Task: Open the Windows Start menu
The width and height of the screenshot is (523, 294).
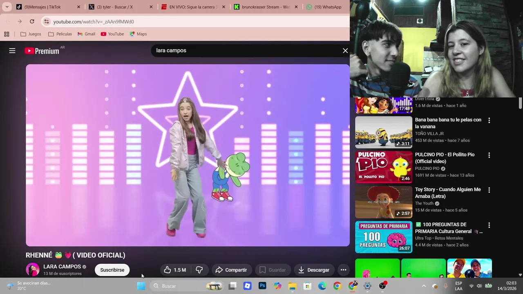Action: 141,286
